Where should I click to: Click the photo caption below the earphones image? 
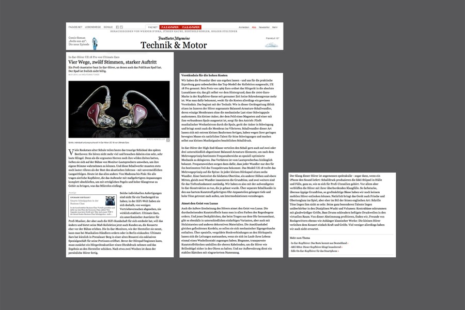click(x=99, y=143)
